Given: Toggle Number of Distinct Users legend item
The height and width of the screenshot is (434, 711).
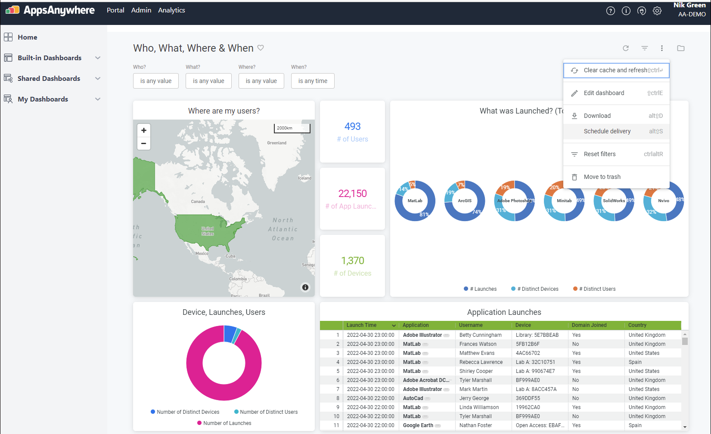Looking at the screenshot, I should point(266,412).
